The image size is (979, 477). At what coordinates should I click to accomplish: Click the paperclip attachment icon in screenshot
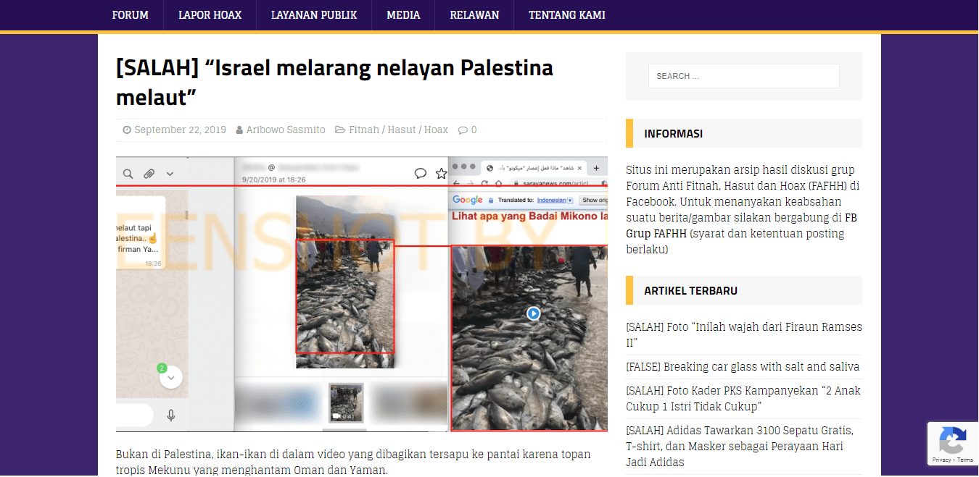pyautogui.click(x=149, y=174)
